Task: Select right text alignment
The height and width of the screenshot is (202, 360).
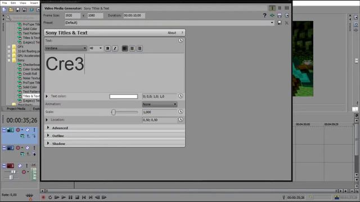Action: click(x=139, y=48)
